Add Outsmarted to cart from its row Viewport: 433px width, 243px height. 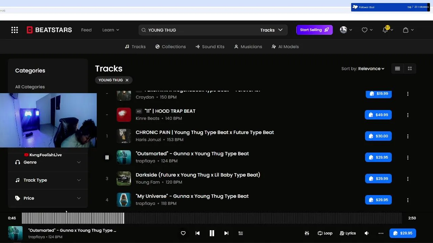point(378,157)
